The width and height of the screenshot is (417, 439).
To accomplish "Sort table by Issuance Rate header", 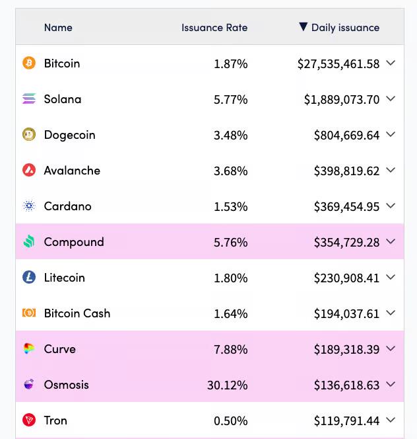I will [x=214, y=27].
